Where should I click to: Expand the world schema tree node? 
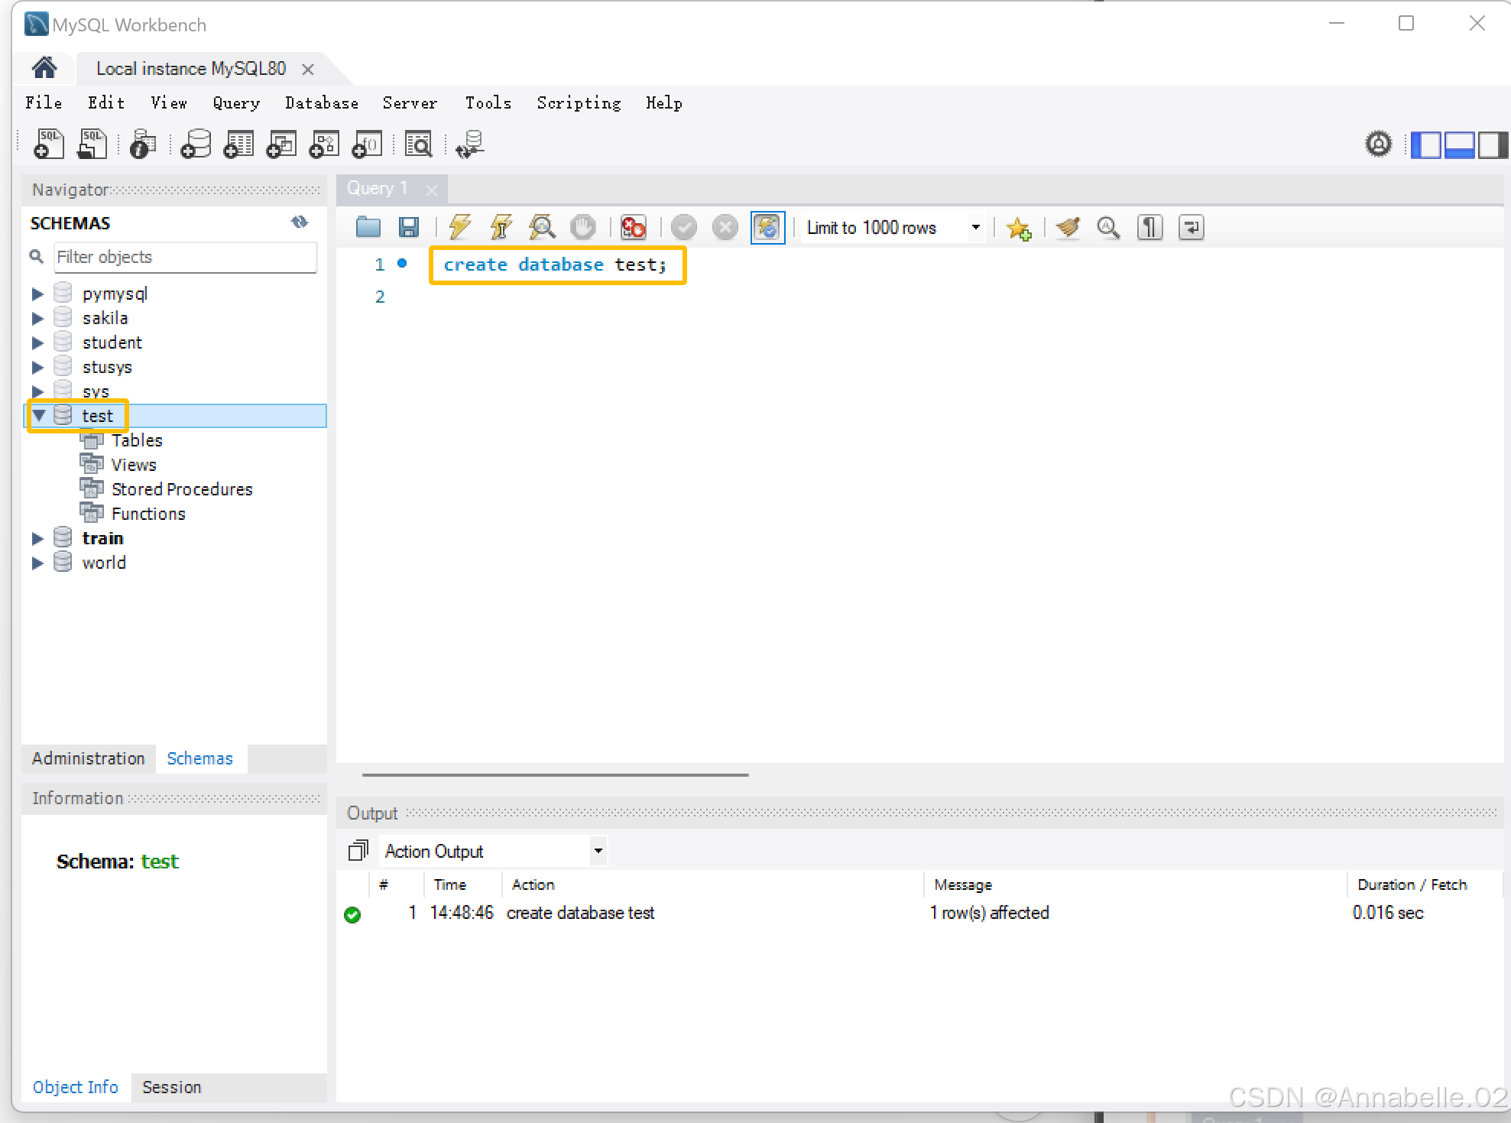point(37,563)
